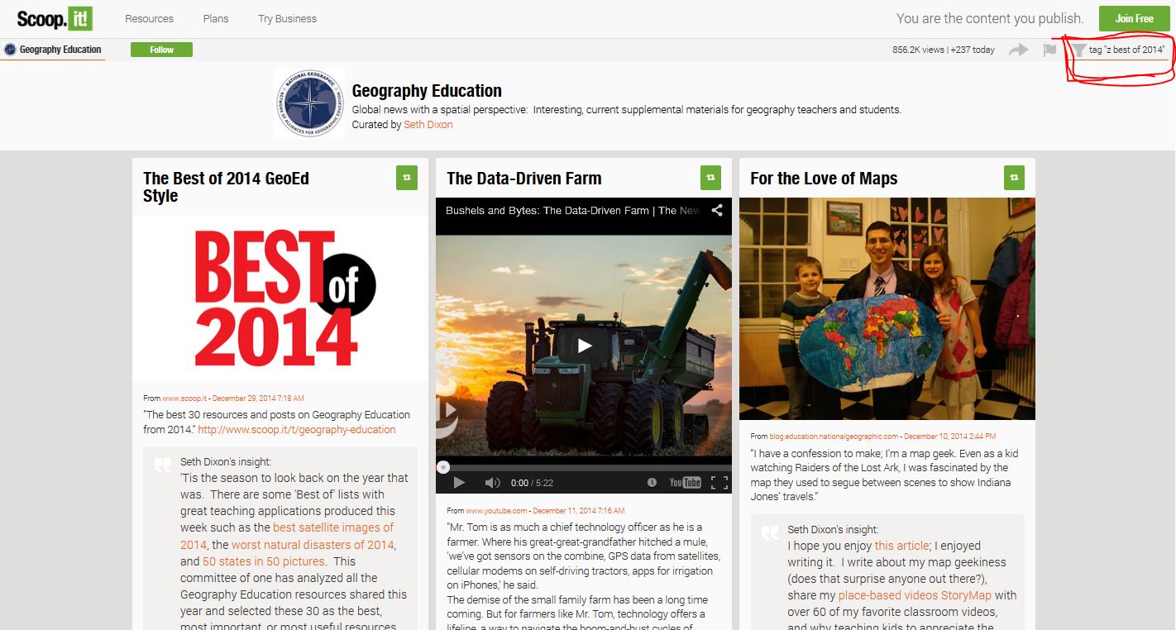Toggle video mute speaker icon

click(x=492, y=483)
